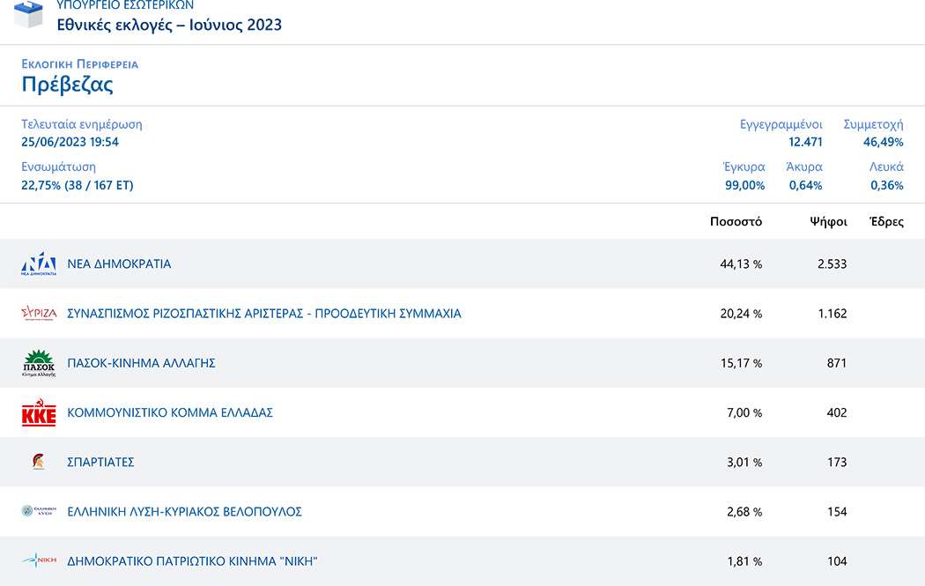Click the 402 votes cell

(837, 412)
